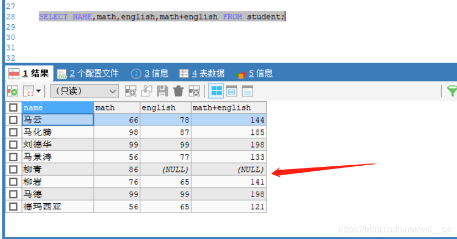Sort by the english column header
The height and width of the screenshot is (239, 457).
pos(166,107)
